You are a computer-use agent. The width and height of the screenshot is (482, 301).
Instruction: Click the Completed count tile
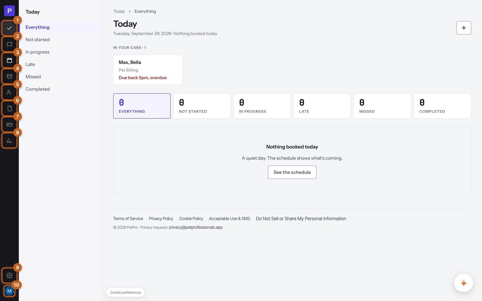pos(443,106)
